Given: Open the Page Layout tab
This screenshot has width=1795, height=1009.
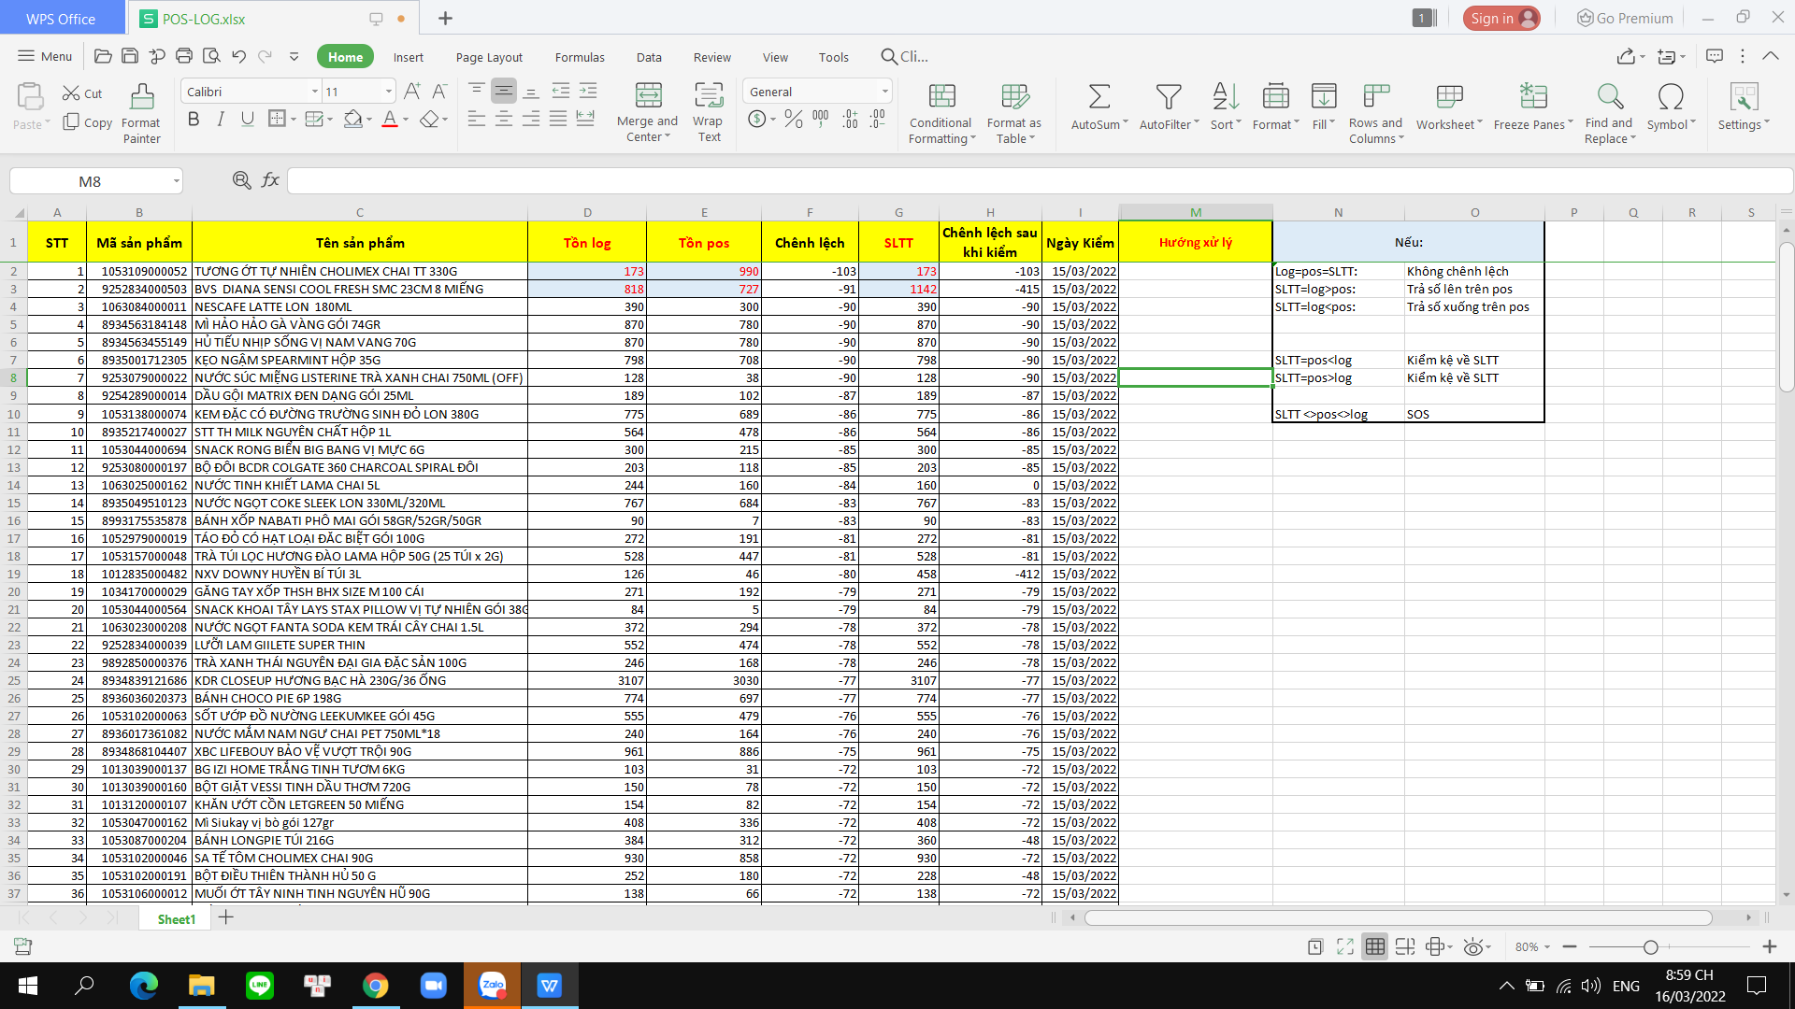Looking at the screenshot, I should point(488,57).
